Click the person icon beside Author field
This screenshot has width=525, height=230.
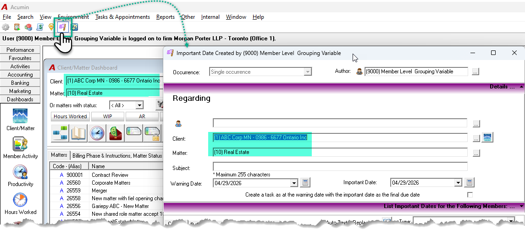pos(359,71)
